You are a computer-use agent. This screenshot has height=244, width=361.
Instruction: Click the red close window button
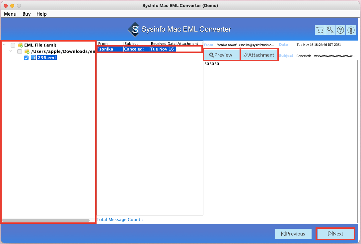point(6,6)
